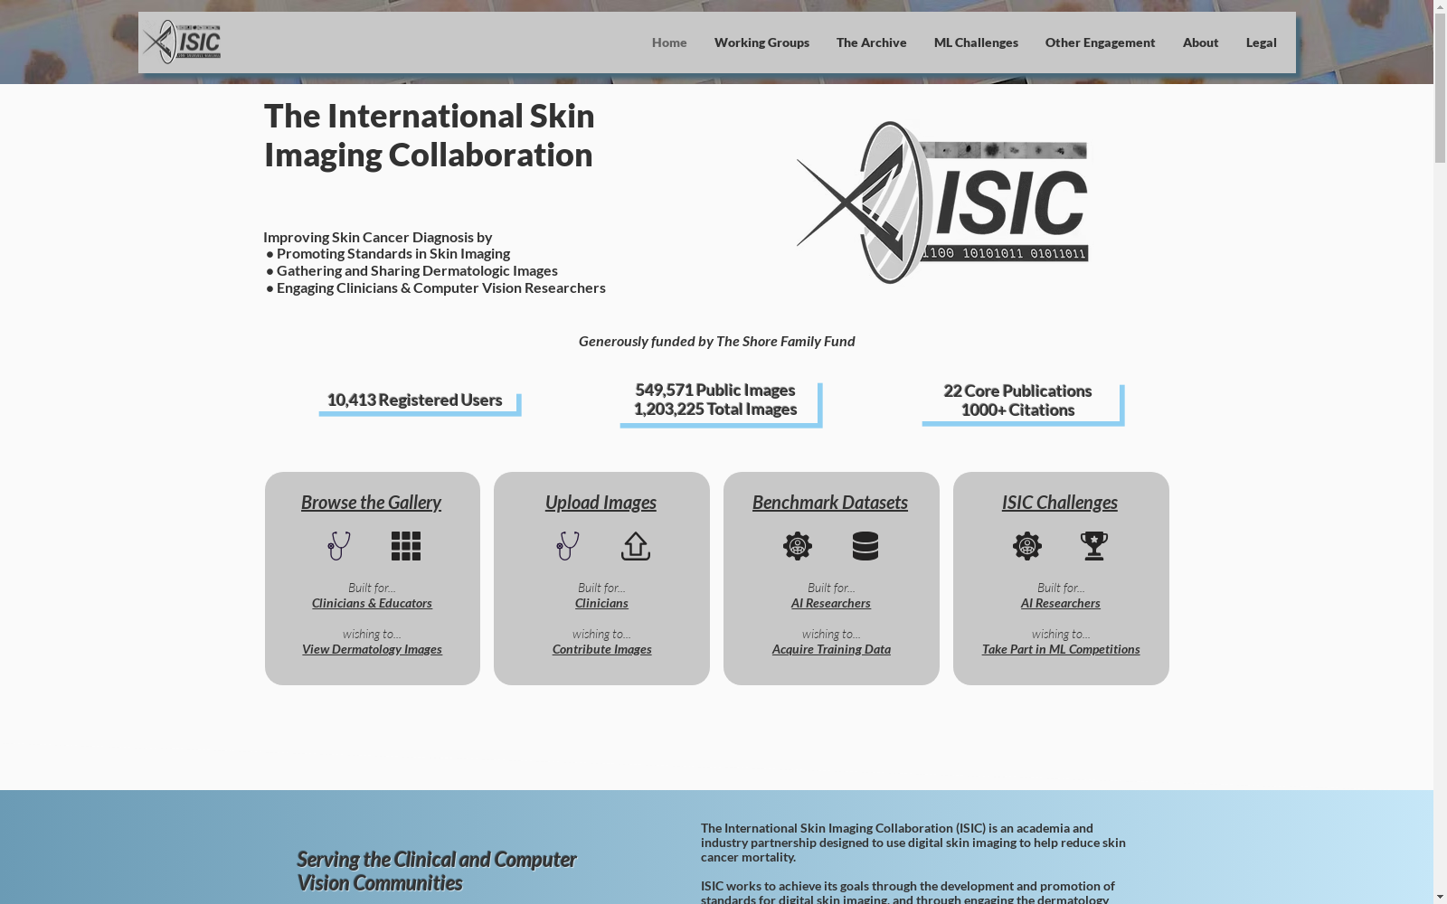Click the 22 Core Publications stat
This screenshot has height=904, width=1447.
click(x=1017, y=391)
